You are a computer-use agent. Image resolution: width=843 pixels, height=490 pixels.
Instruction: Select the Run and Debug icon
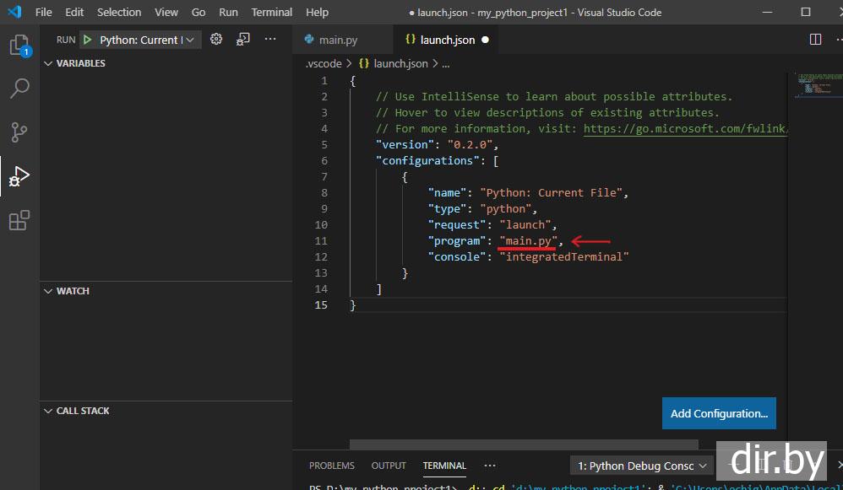[19, 176]
